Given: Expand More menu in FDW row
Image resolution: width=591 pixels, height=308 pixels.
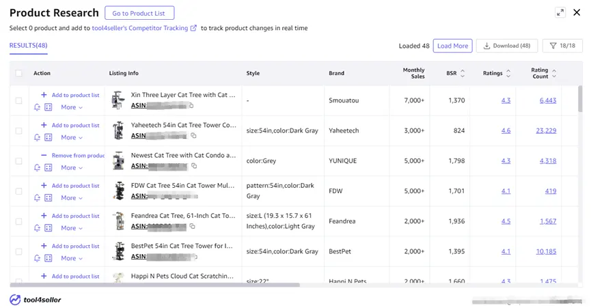Looking at the screenshot, I should coord(72,197).
